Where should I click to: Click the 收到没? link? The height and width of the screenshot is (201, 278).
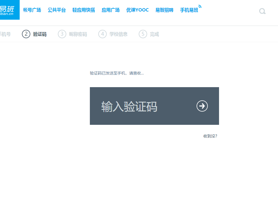tap(210, 136)
